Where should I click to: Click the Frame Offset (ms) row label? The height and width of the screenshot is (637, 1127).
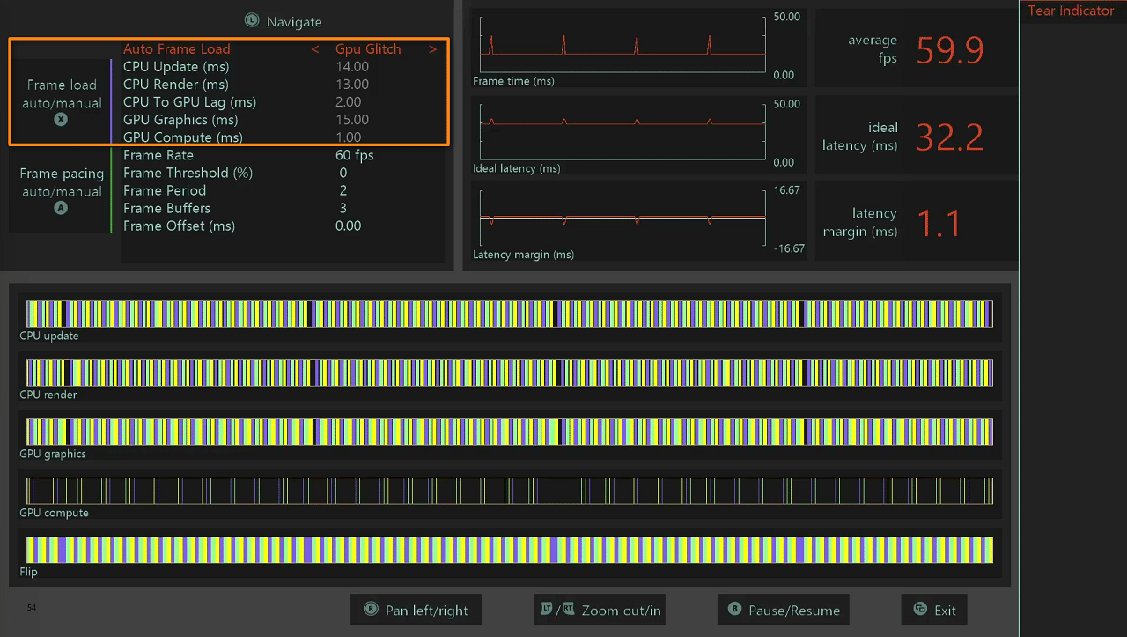(x=180, y=226)
